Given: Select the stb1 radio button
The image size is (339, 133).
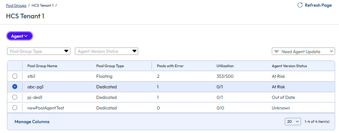Looking at the screenshot, I should click(15, 76).
